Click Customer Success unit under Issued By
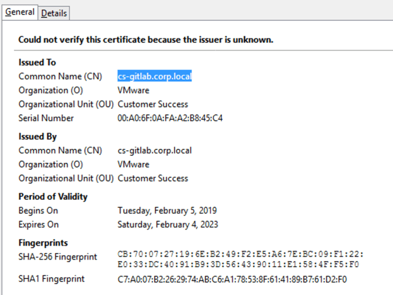 pos(153,179)
